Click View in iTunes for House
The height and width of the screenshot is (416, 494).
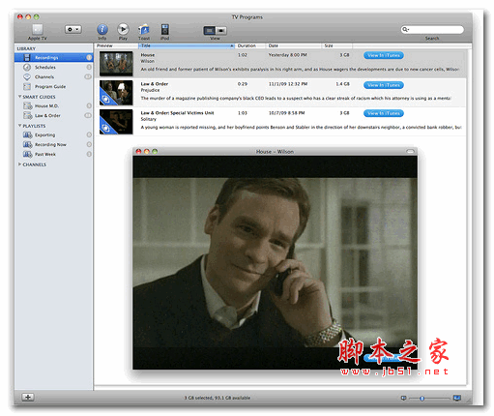(384, 55)
